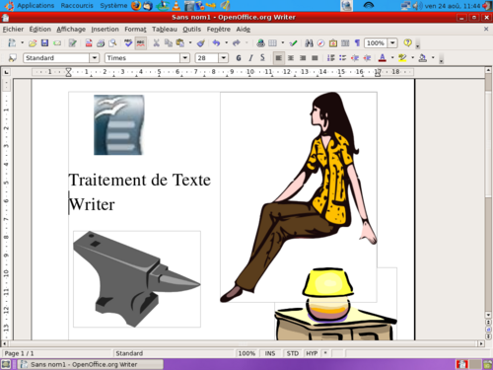This screenshot has height=370, width=493.
Task: Toggle bullets list icon
Action: point(343,58)
